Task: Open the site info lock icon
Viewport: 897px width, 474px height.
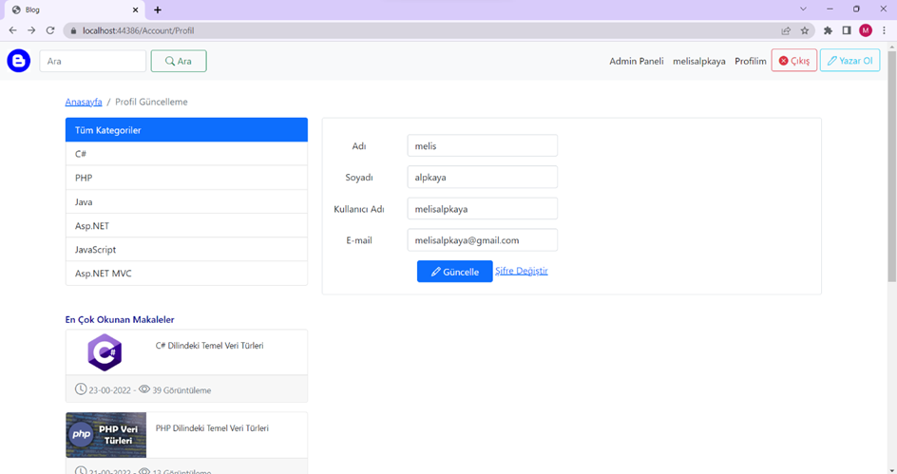Action: (x=73, y=31)
